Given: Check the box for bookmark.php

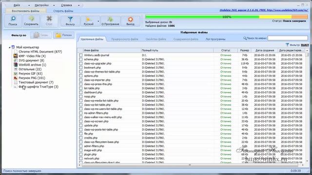Looking at the screenshot, I should pos(80,68).
